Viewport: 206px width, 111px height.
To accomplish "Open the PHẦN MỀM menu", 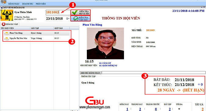I will [41, 4].
